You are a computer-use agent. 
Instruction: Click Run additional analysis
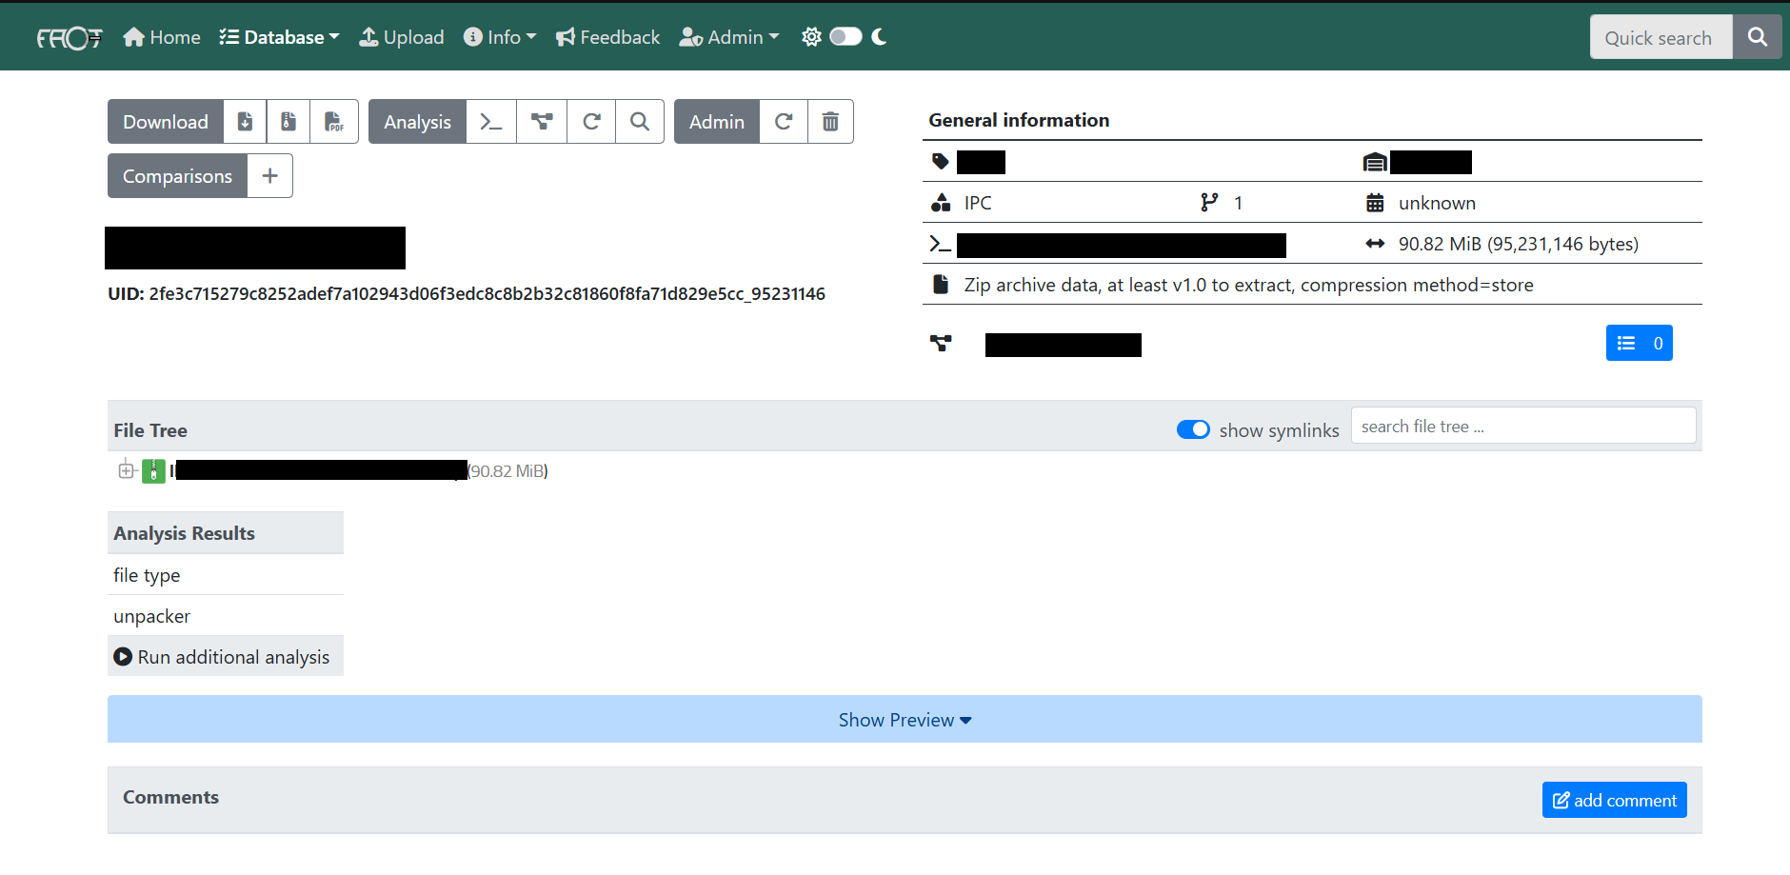[x=226, y=657]
